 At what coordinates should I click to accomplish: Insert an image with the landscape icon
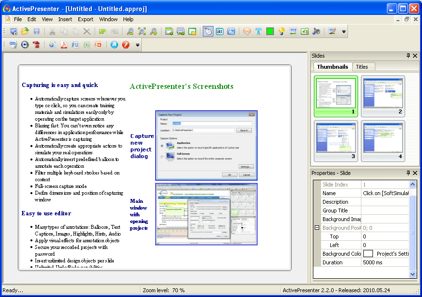click(293, 31)
